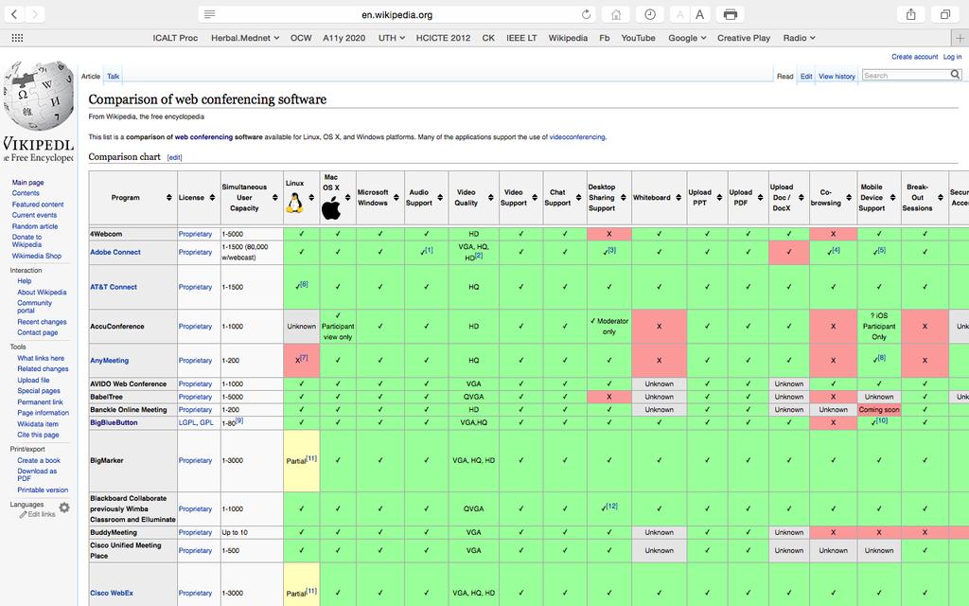Viewport: 969px width, 606px height.
Task: Open the Share icon in Safari toolbar
Action: (911, 14)
